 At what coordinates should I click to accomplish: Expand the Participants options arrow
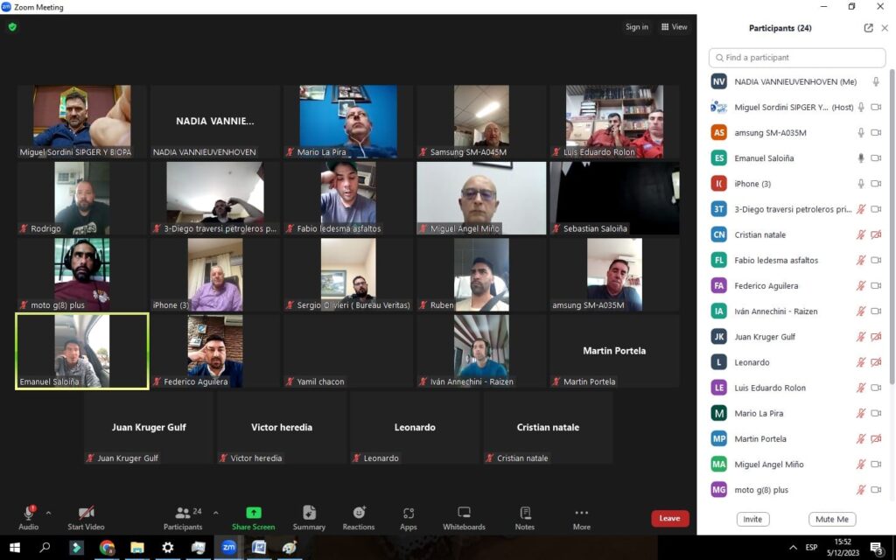pyautogui.click(x=216, y=513)
